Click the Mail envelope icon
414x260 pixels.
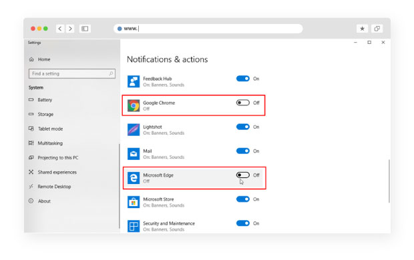[x=134, y=154]
